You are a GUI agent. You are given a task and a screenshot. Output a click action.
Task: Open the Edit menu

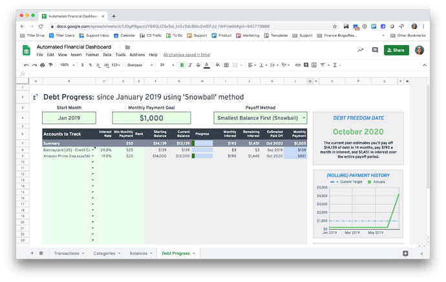click(50, 55)
